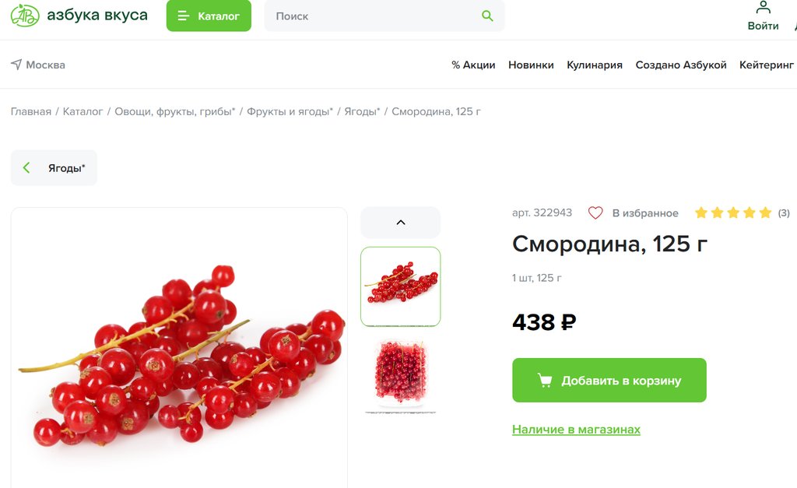Click the Войти user profile icon
The height and width of the screenshot is (488, 797).
(x=763, y=8)
